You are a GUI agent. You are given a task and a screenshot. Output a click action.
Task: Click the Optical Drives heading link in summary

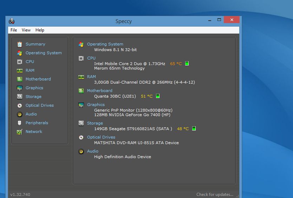[101, 137]
